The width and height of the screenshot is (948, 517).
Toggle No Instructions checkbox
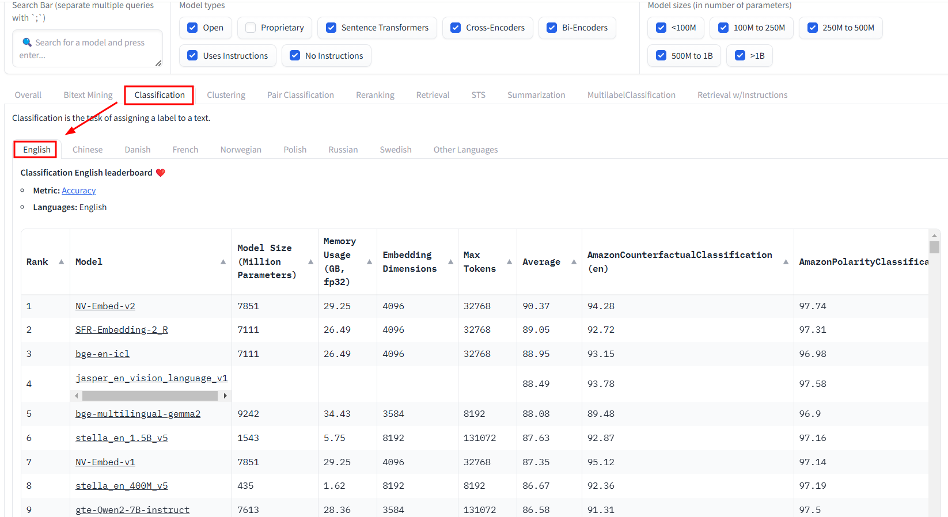click(x=295, y=56)
